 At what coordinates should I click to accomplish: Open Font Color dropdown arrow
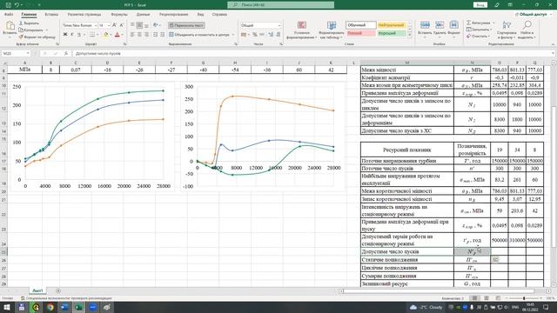tap(122, 35)
